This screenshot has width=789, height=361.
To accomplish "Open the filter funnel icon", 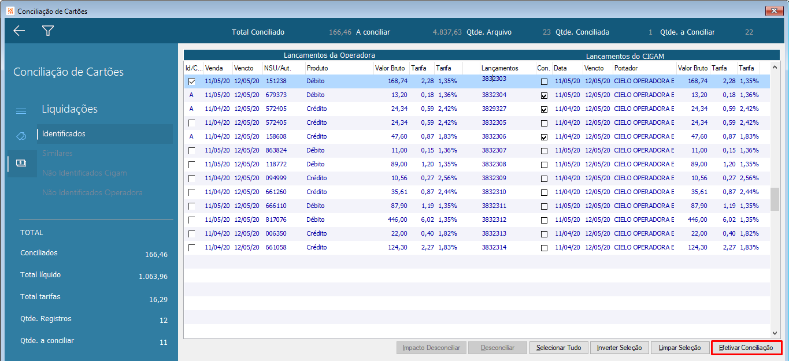I will point(48,31).
